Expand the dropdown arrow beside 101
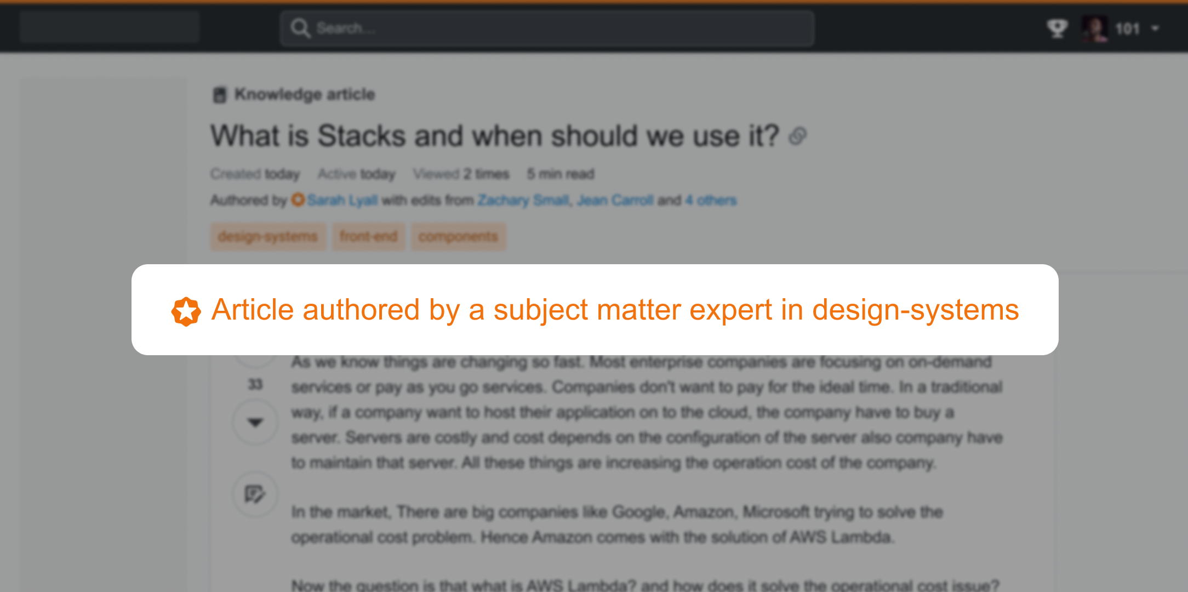This screenshot has height=592, width=1188. point(1155,29)
